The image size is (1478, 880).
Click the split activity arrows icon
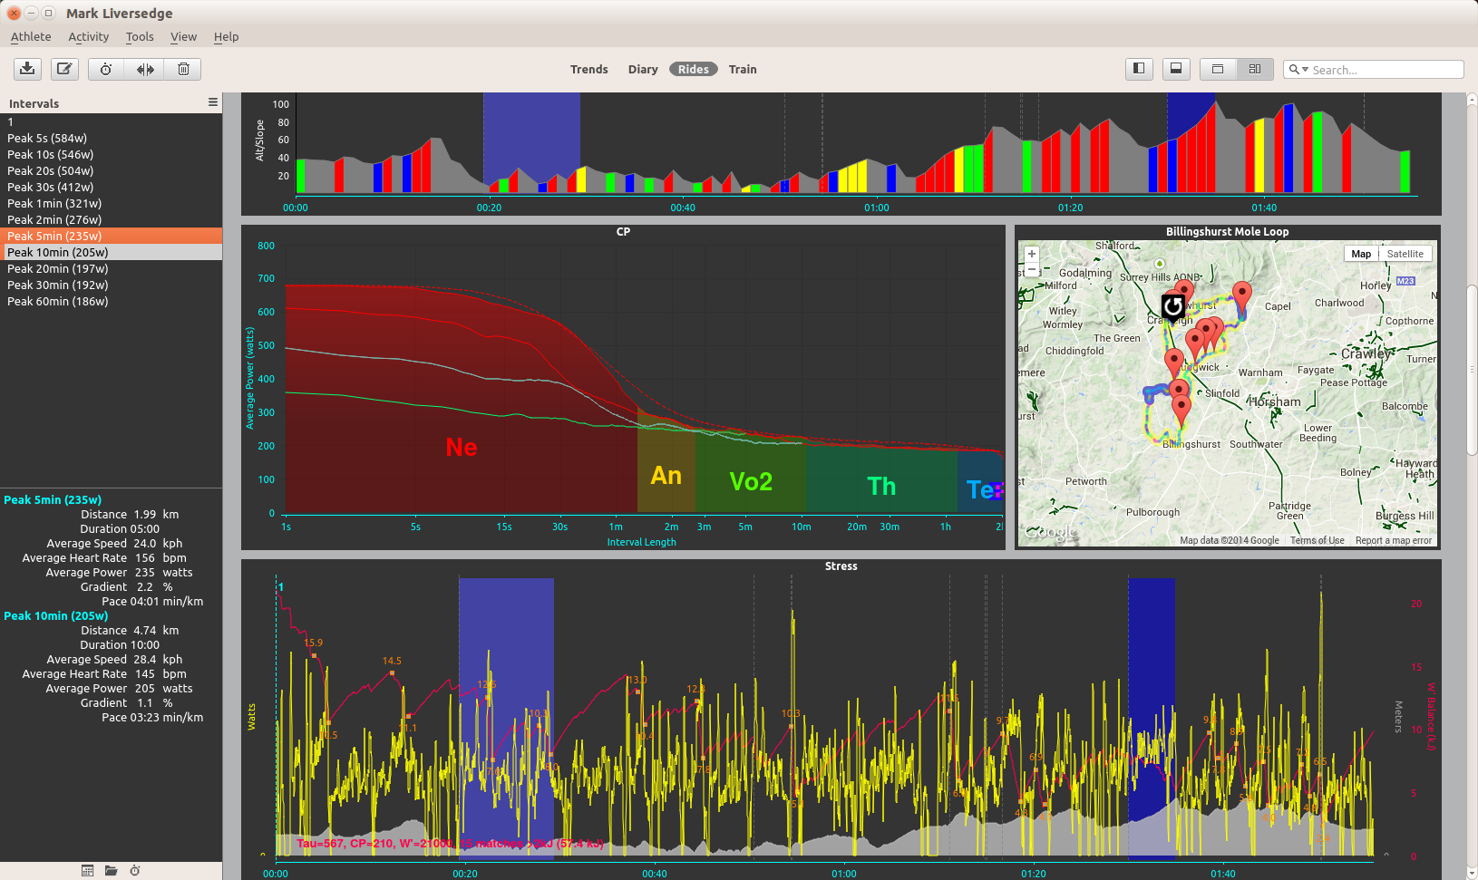[x=145, y=69]
